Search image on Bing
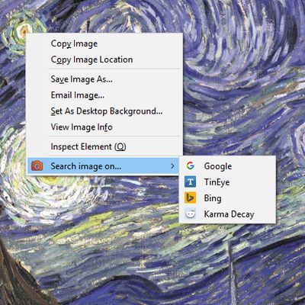The height and width of the screenshot is (305, 305). click(227, 198)
